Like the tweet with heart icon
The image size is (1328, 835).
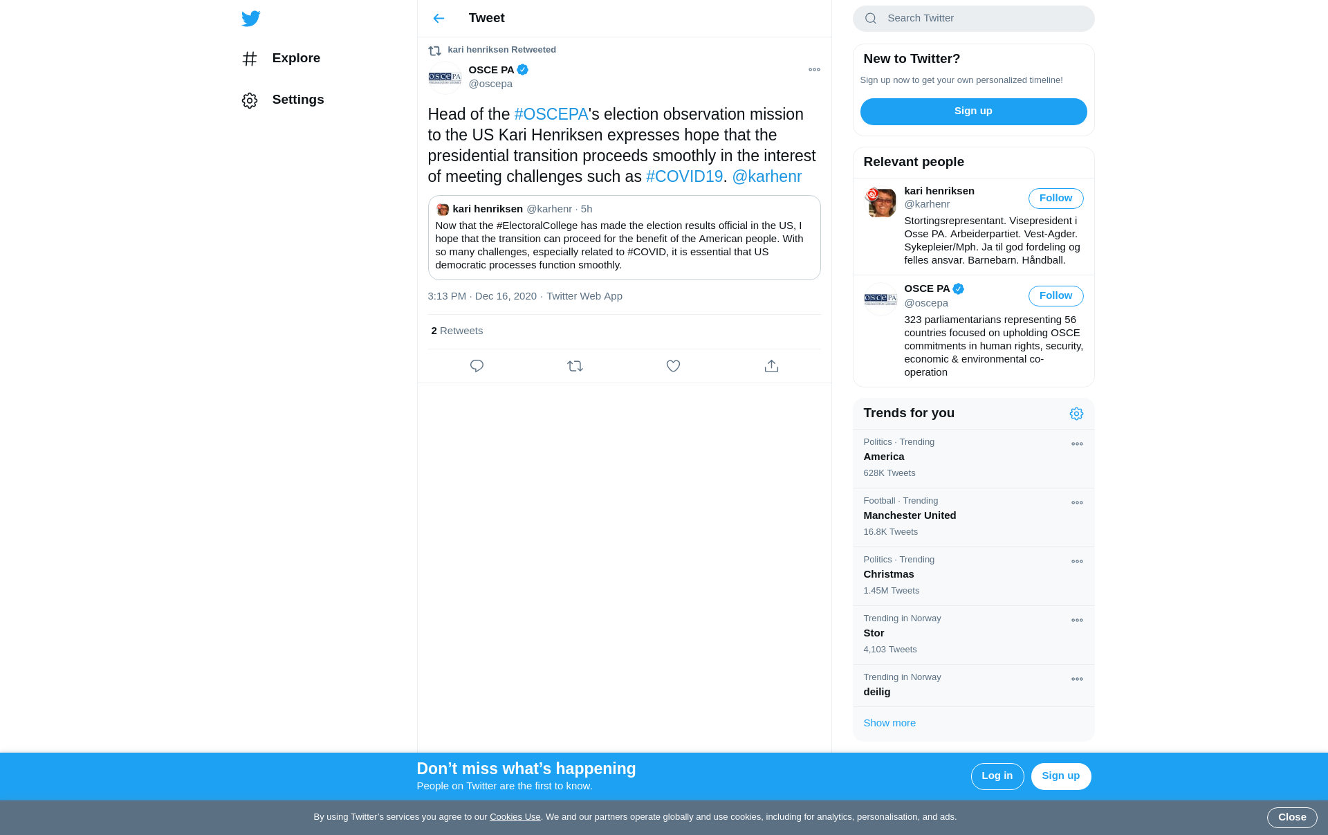[x=673, y=366]
